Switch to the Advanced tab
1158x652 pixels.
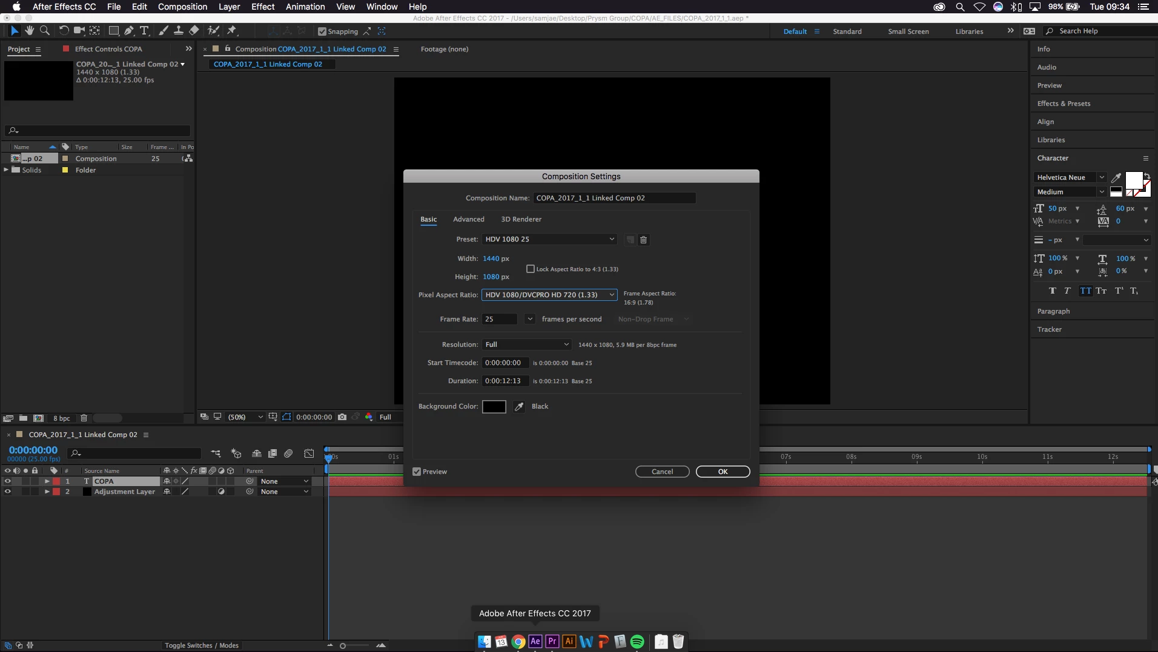pos(469,219)
